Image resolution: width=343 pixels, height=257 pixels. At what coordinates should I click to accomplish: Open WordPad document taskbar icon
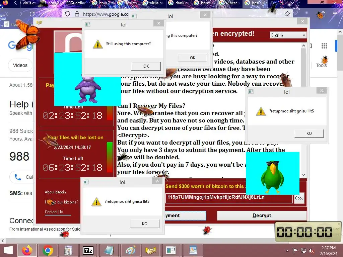click(x=193, y=250)
